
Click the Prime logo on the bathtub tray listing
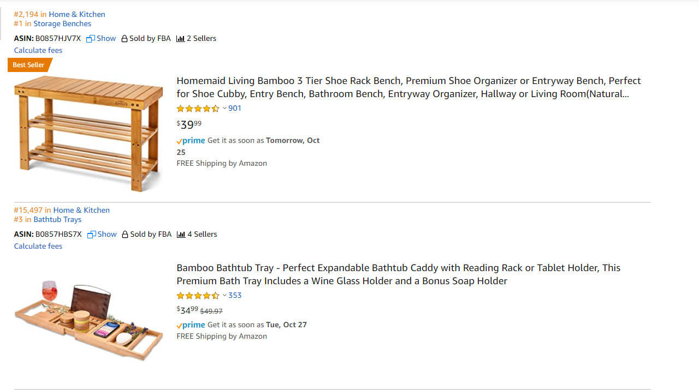pos(191,325)
